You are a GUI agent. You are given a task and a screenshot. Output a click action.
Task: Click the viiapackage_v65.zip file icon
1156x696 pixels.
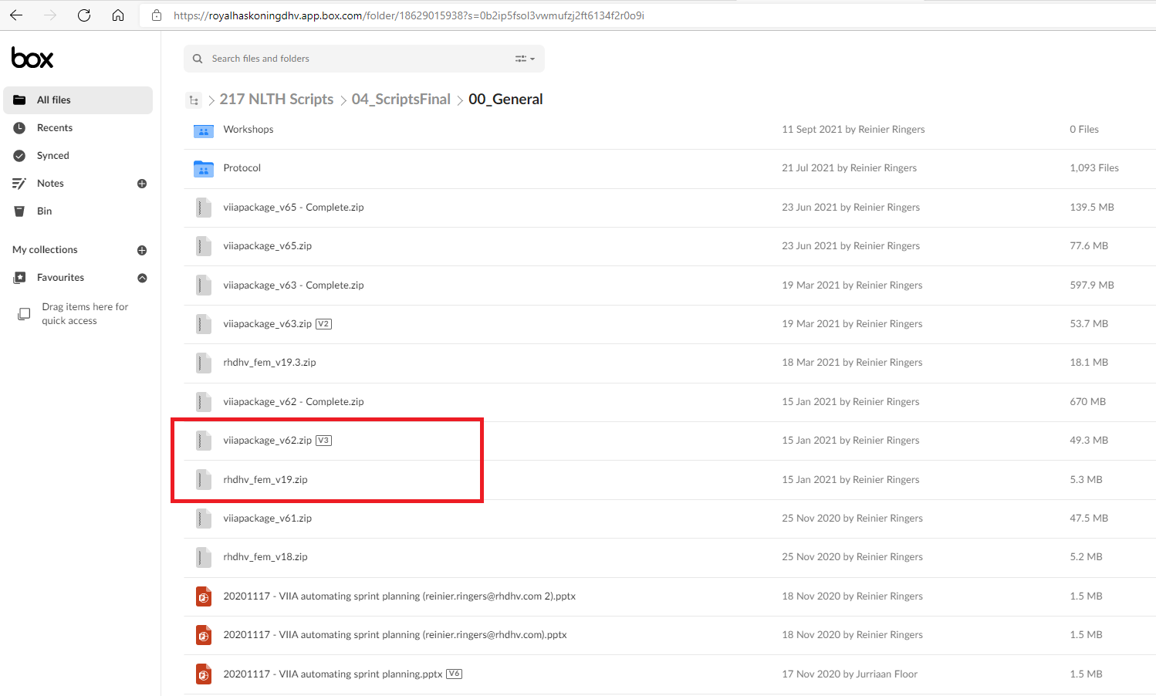pos(204,246)
